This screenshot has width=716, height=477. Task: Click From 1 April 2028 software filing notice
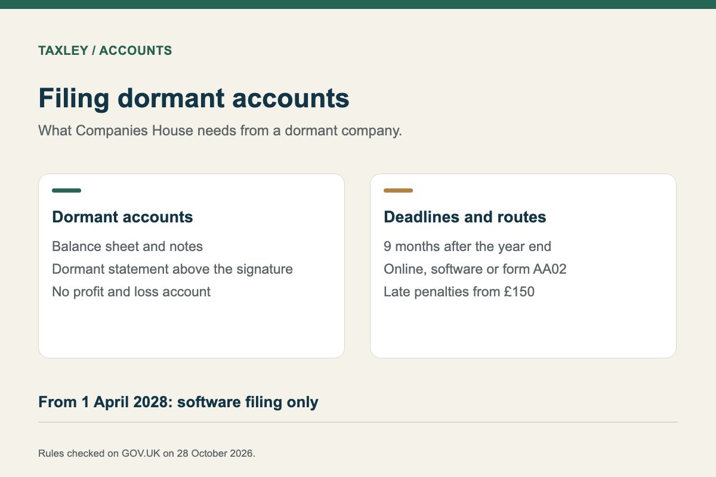[178, 402]
